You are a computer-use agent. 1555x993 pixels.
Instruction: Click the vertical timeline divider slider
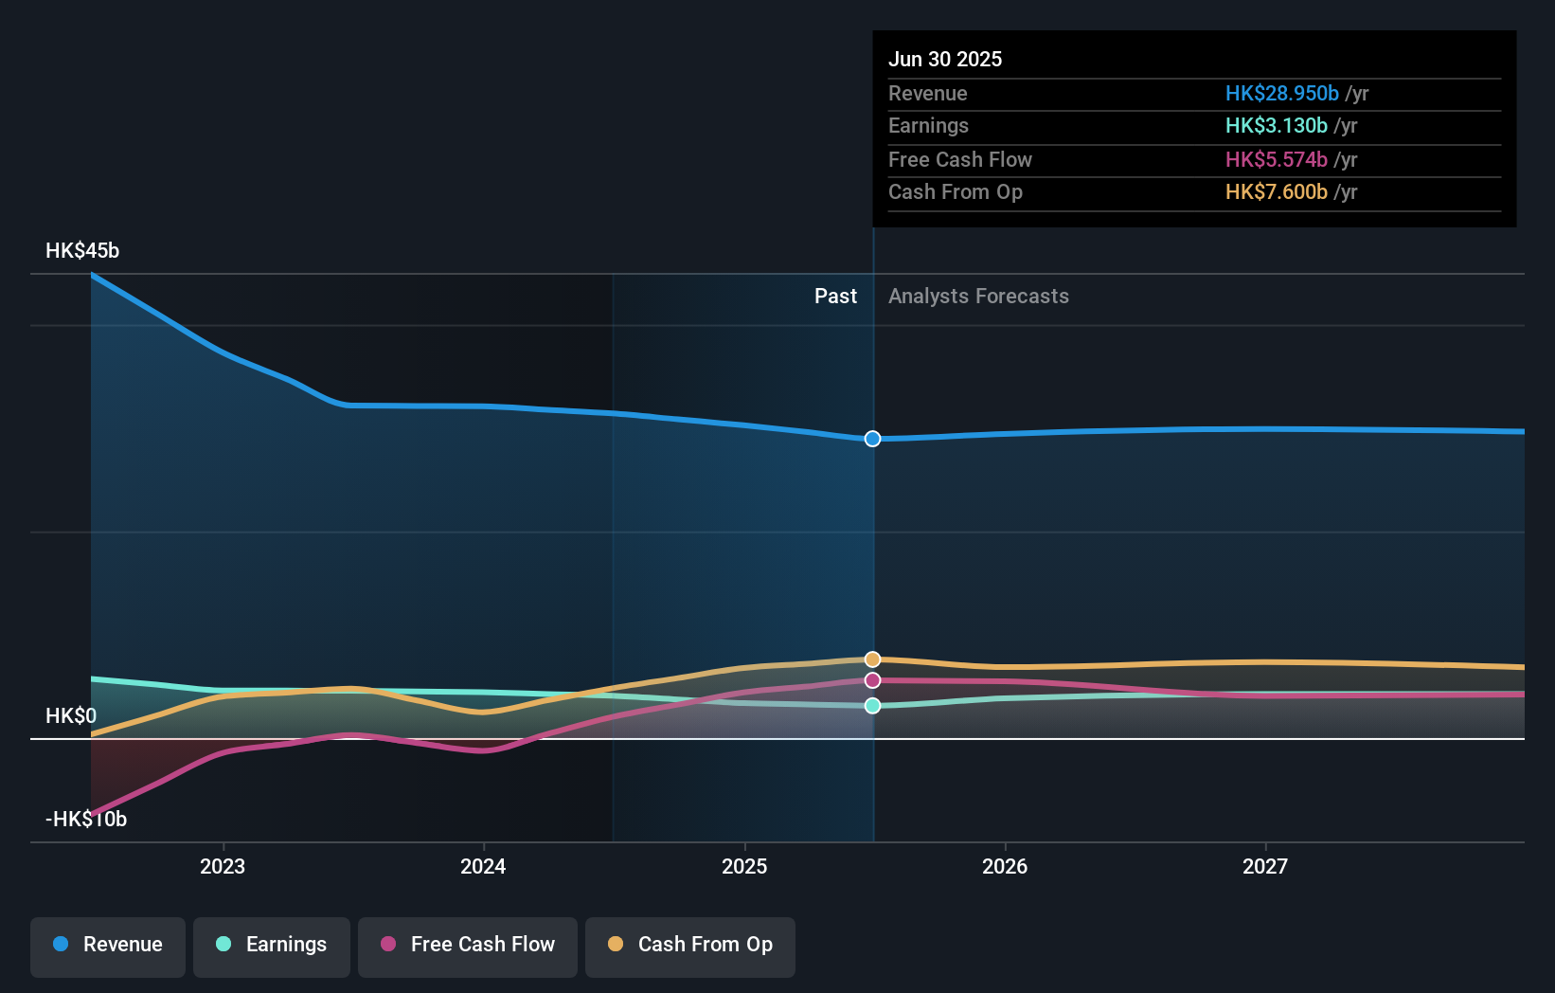[x=872, y=540]
